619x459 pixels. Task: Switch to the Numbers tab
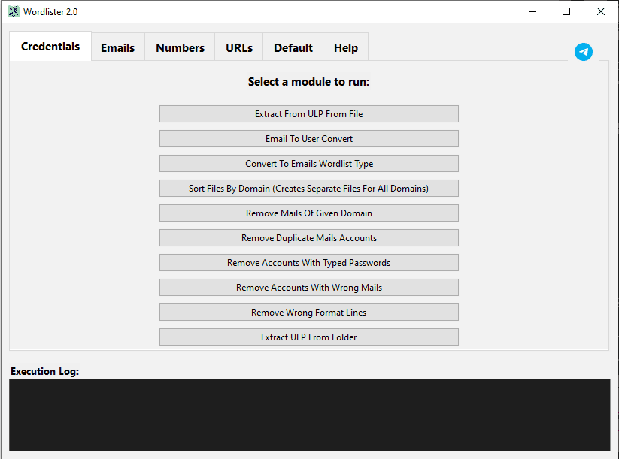[180, 47]
